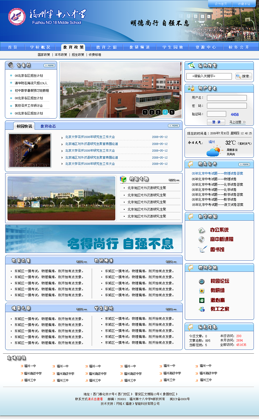Open 校务公开 navigation item
This screenshot has width=259, height=419.
click(239, 47)
